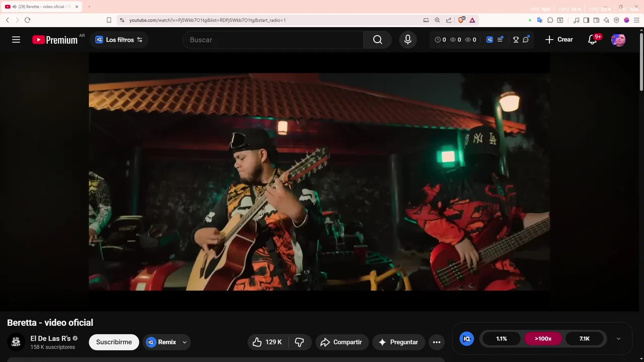The image size is (644, 362).
Task: Click the 1.1% vidIQ stat pill
Action: click(x=502, y=338)
